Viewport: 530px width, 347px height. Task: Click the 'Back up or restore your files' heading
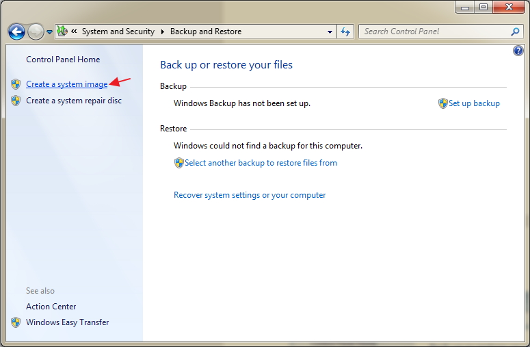(x=226, y=65)
